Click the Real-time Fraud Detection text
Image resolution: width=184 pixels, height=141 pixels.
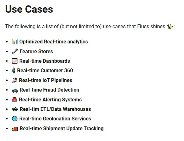click(x=49, y=90)
